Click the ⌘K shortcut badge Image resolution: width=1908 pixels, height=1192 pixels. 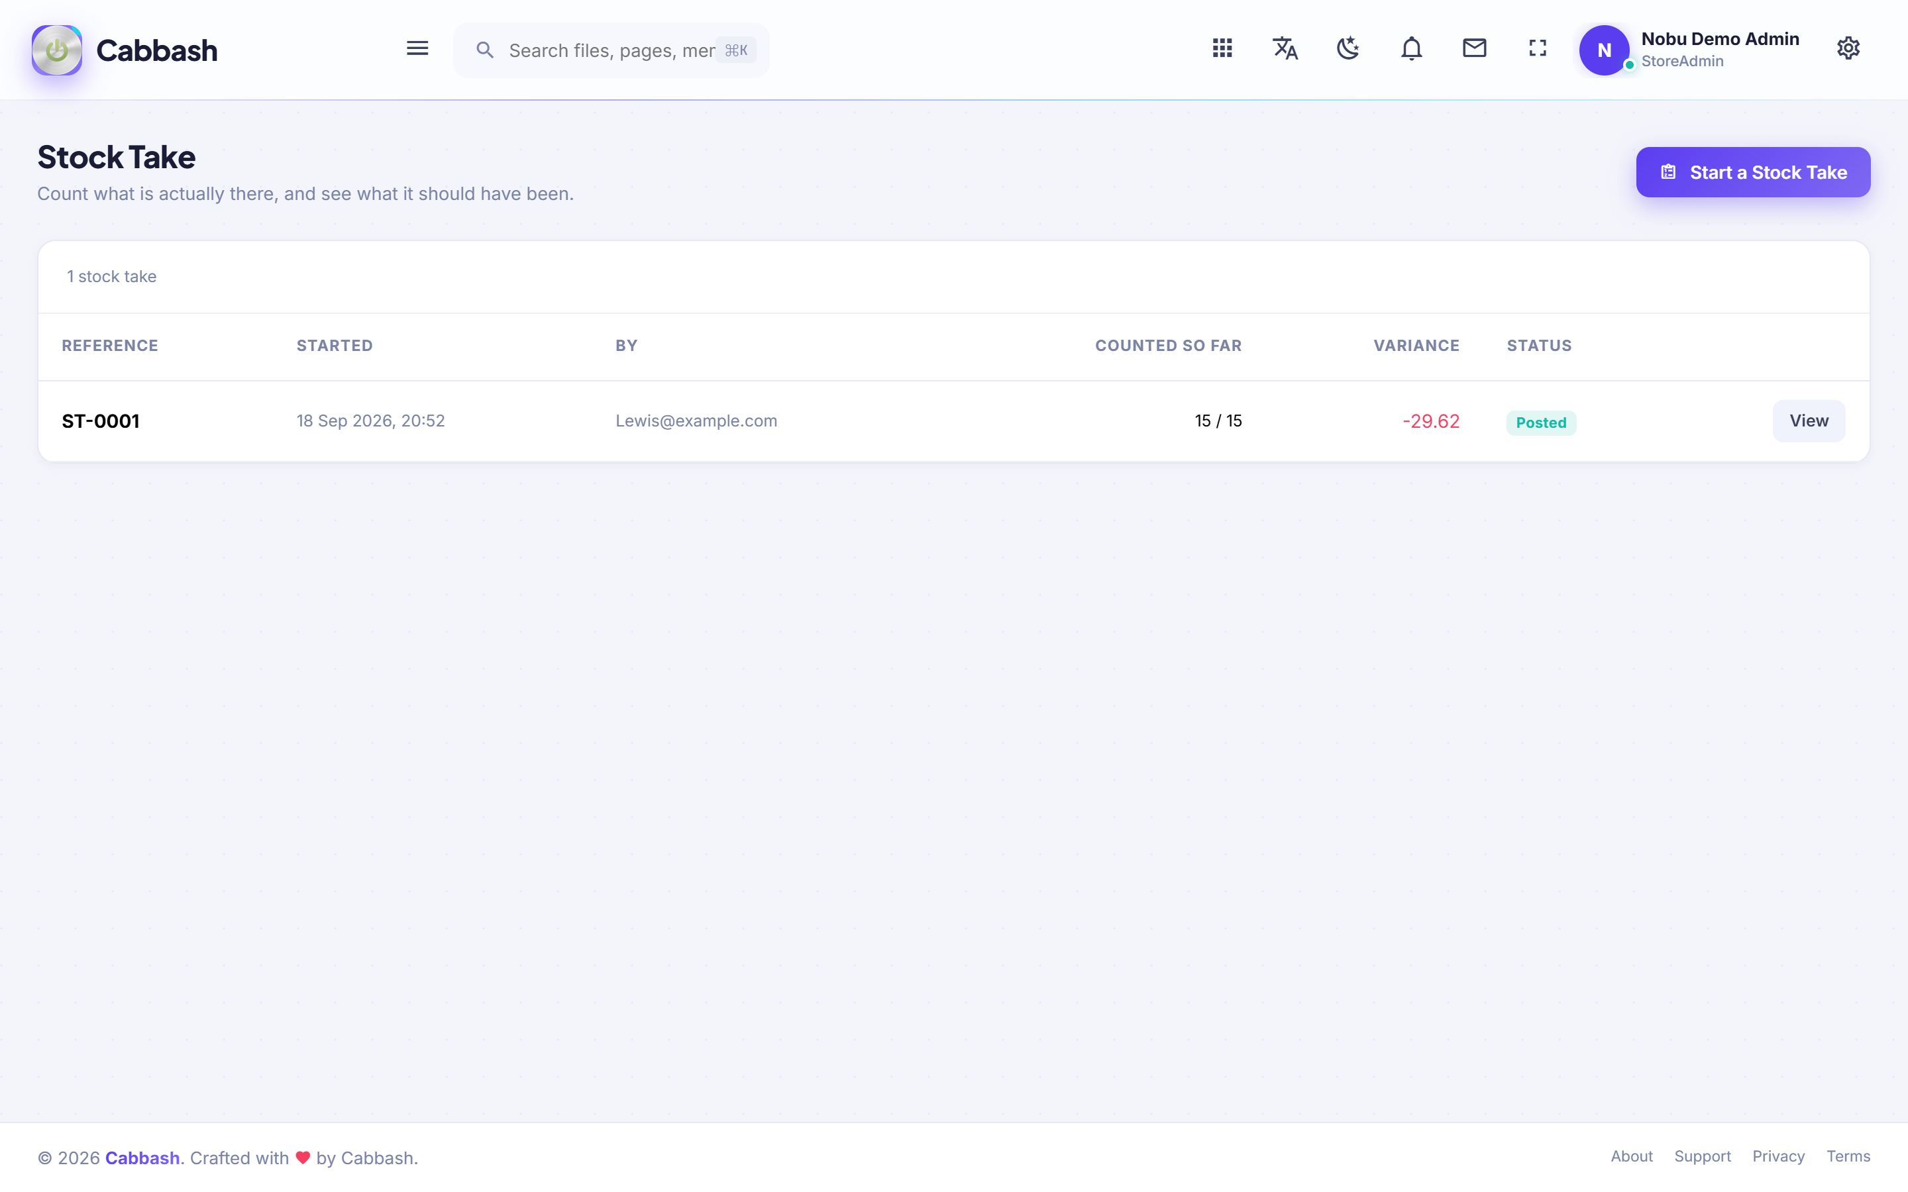coord(735,50)
